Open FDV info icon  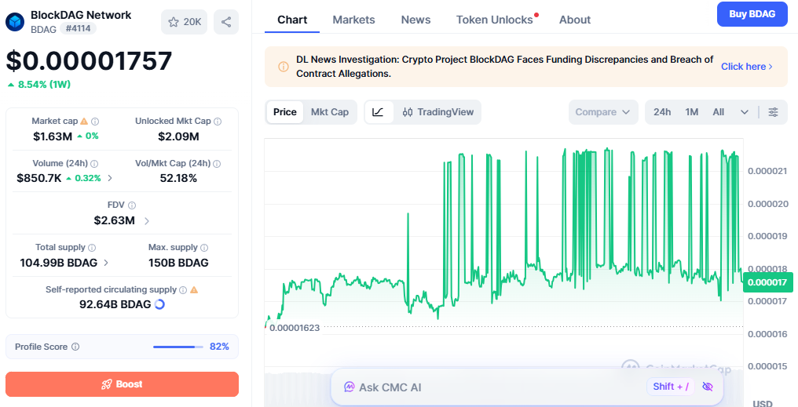point(132,205)
